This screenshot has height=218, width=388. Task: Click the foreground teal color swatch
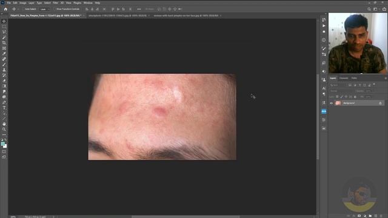coord(2,144)
